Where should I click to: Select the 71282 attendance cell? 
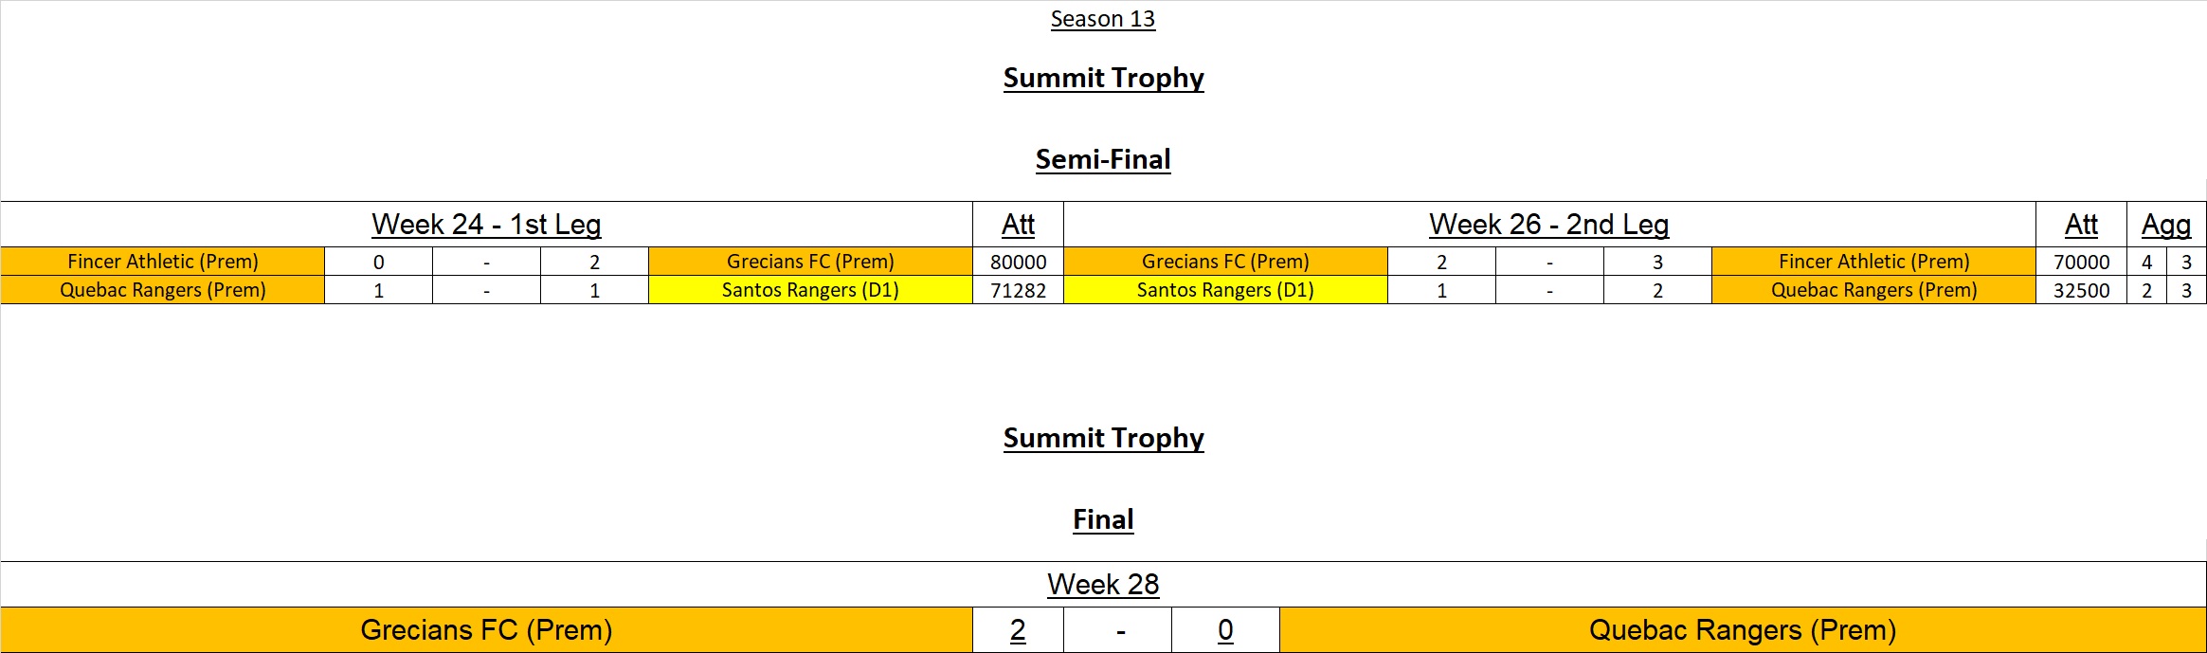(x=1018, y=290)
